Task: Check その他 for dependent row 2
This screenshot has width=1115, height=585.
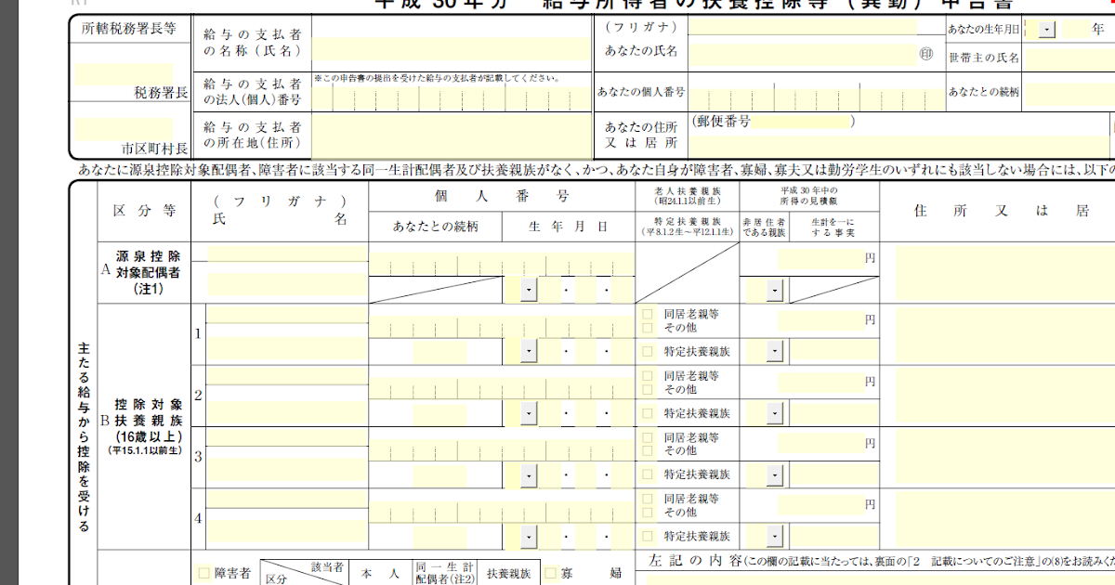Action: (648, 390)
